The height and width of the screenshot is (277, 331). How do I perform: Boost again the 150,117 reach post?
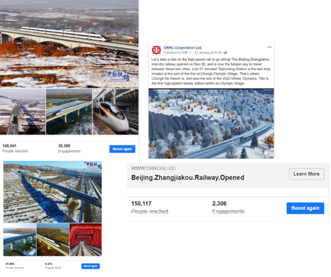305,208
